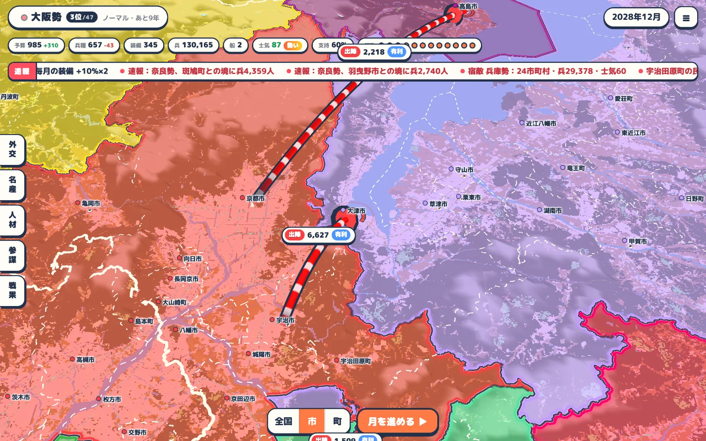Image resolution: width=706 pixels, height=441 pixels.
Task: Open the 参謀 advisor side tab
Action: pyautogui.click(x=12, y=255)
